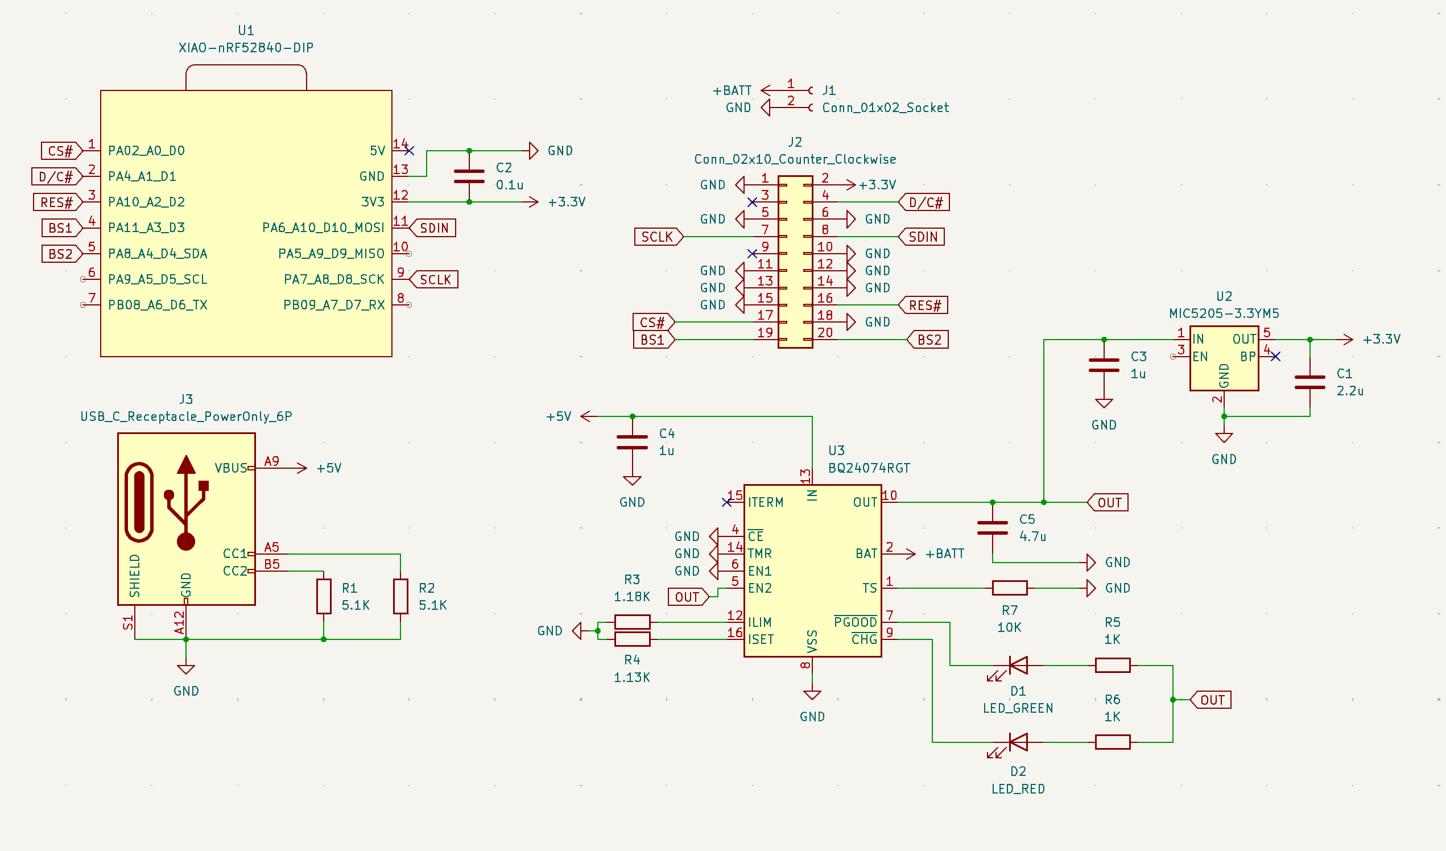The image size is (1446, 851).
Task: Click the U1 reference designator
Action: (x=246, y=30)
